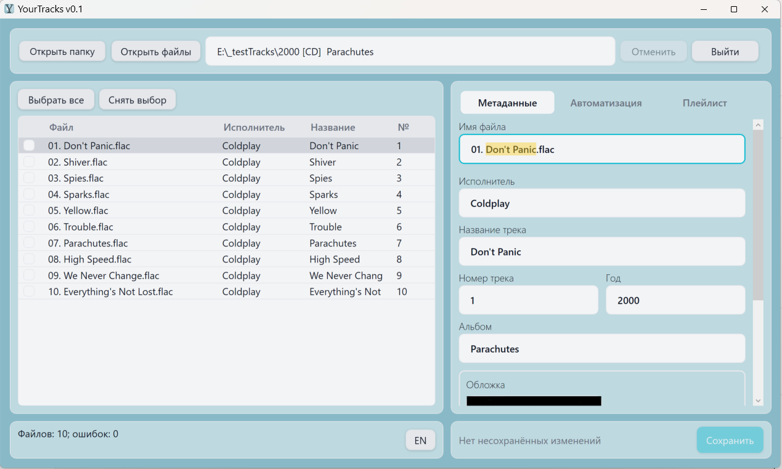The width and height of the screenshot is (782, 469).
Task: Select the file 08. High Speed.flac
Action: [226, 259]
